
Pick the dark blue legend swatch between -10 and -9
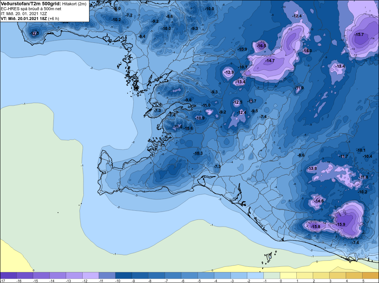(x=123, y=275)
